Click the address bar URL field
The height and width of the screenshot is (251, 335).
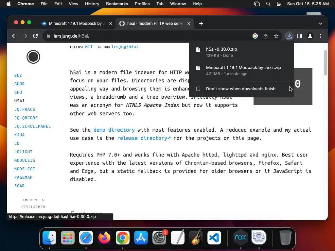pos(148,36)
